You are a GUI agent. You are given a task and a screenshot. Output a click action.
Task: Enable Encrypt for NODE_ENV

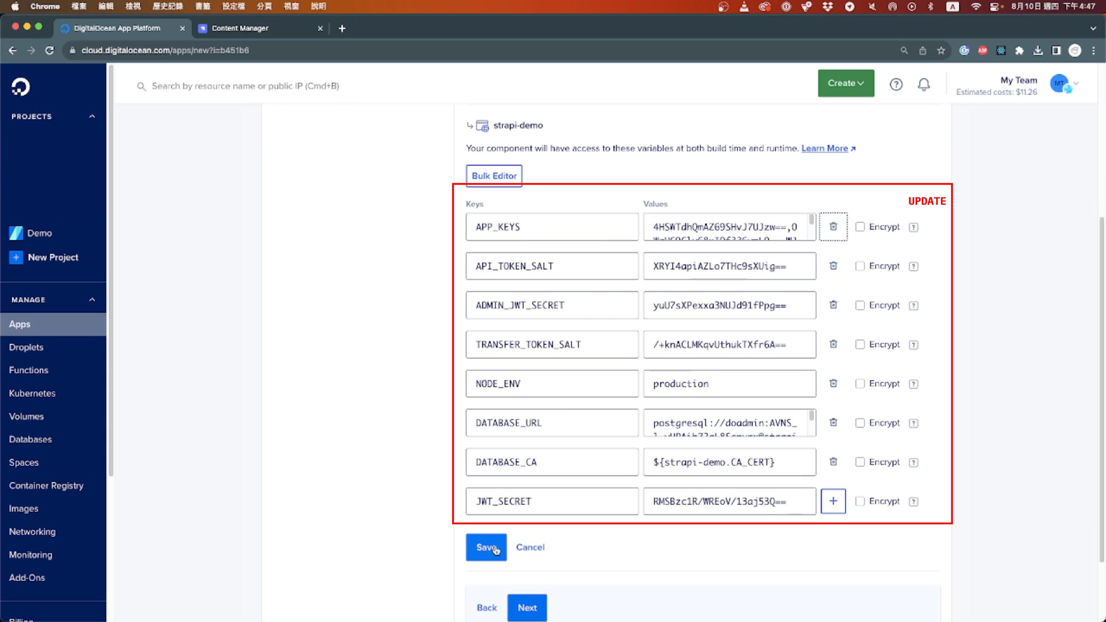tap(860, 384)
